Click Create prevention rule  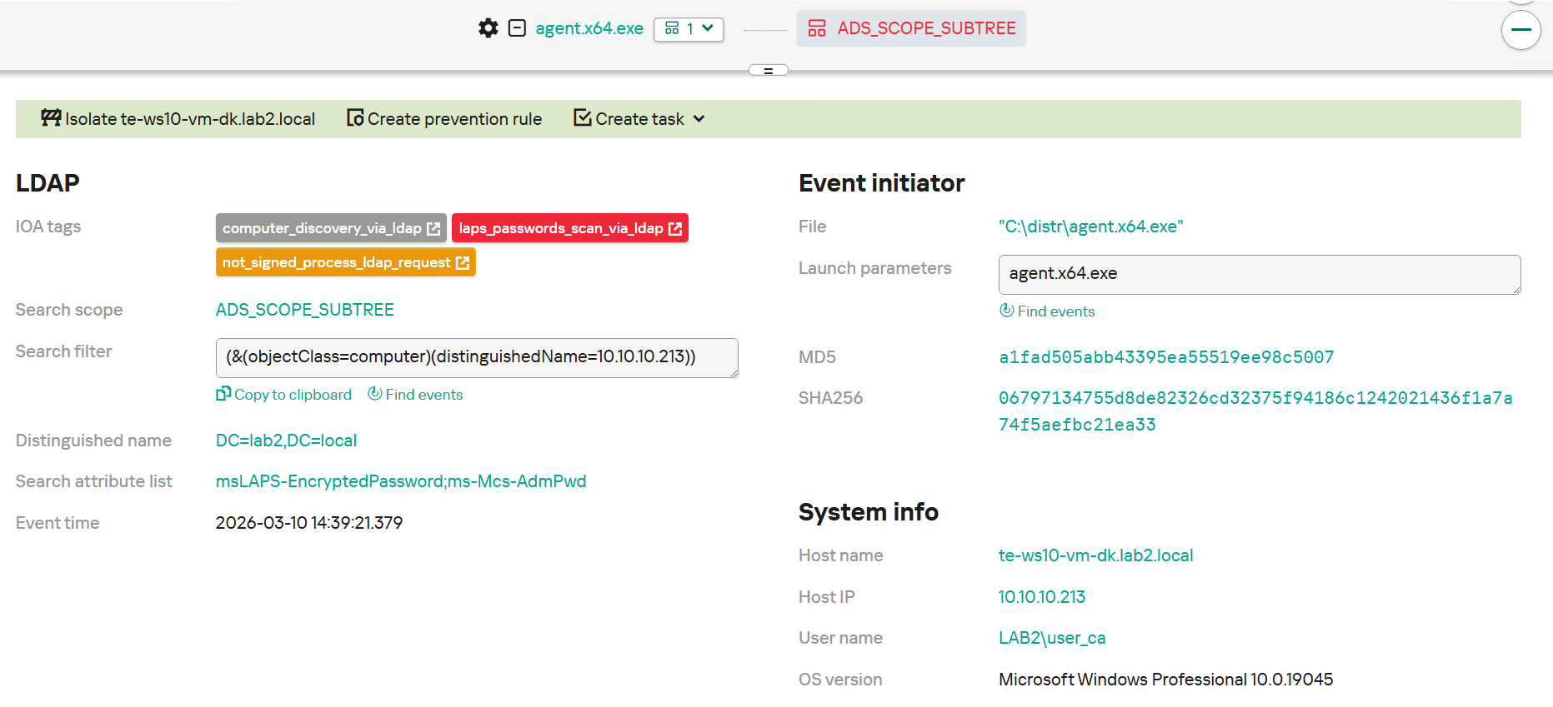pos(444,119)
